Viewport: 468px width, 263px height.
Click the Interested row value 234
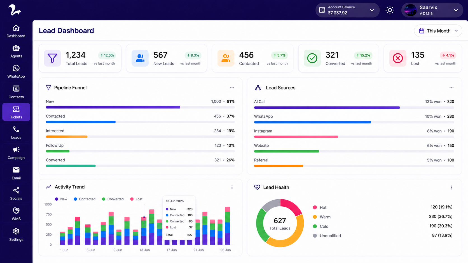[x=217, y=131]
